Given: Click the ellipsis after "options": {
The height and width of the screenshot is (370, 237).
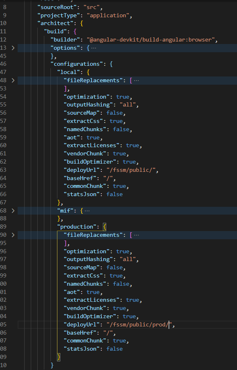Looking at the screenshot, I should (93, 48).
